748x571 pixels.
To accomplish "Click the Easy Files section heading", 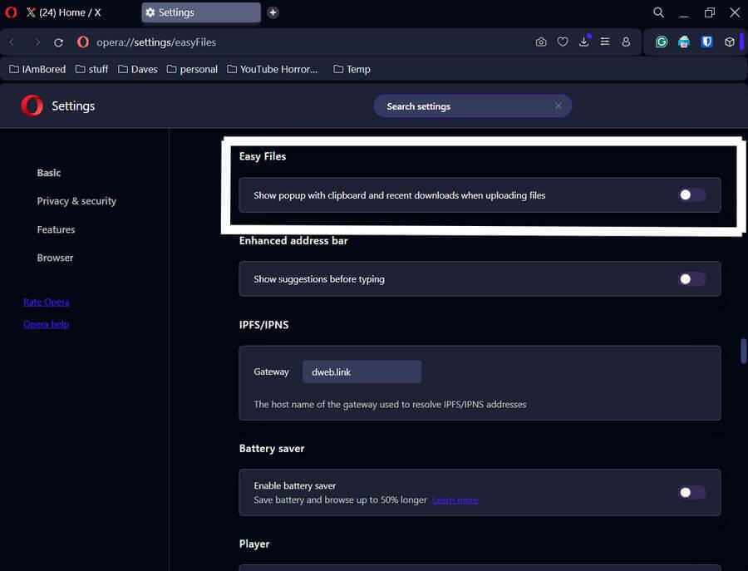I will (263, 156).
